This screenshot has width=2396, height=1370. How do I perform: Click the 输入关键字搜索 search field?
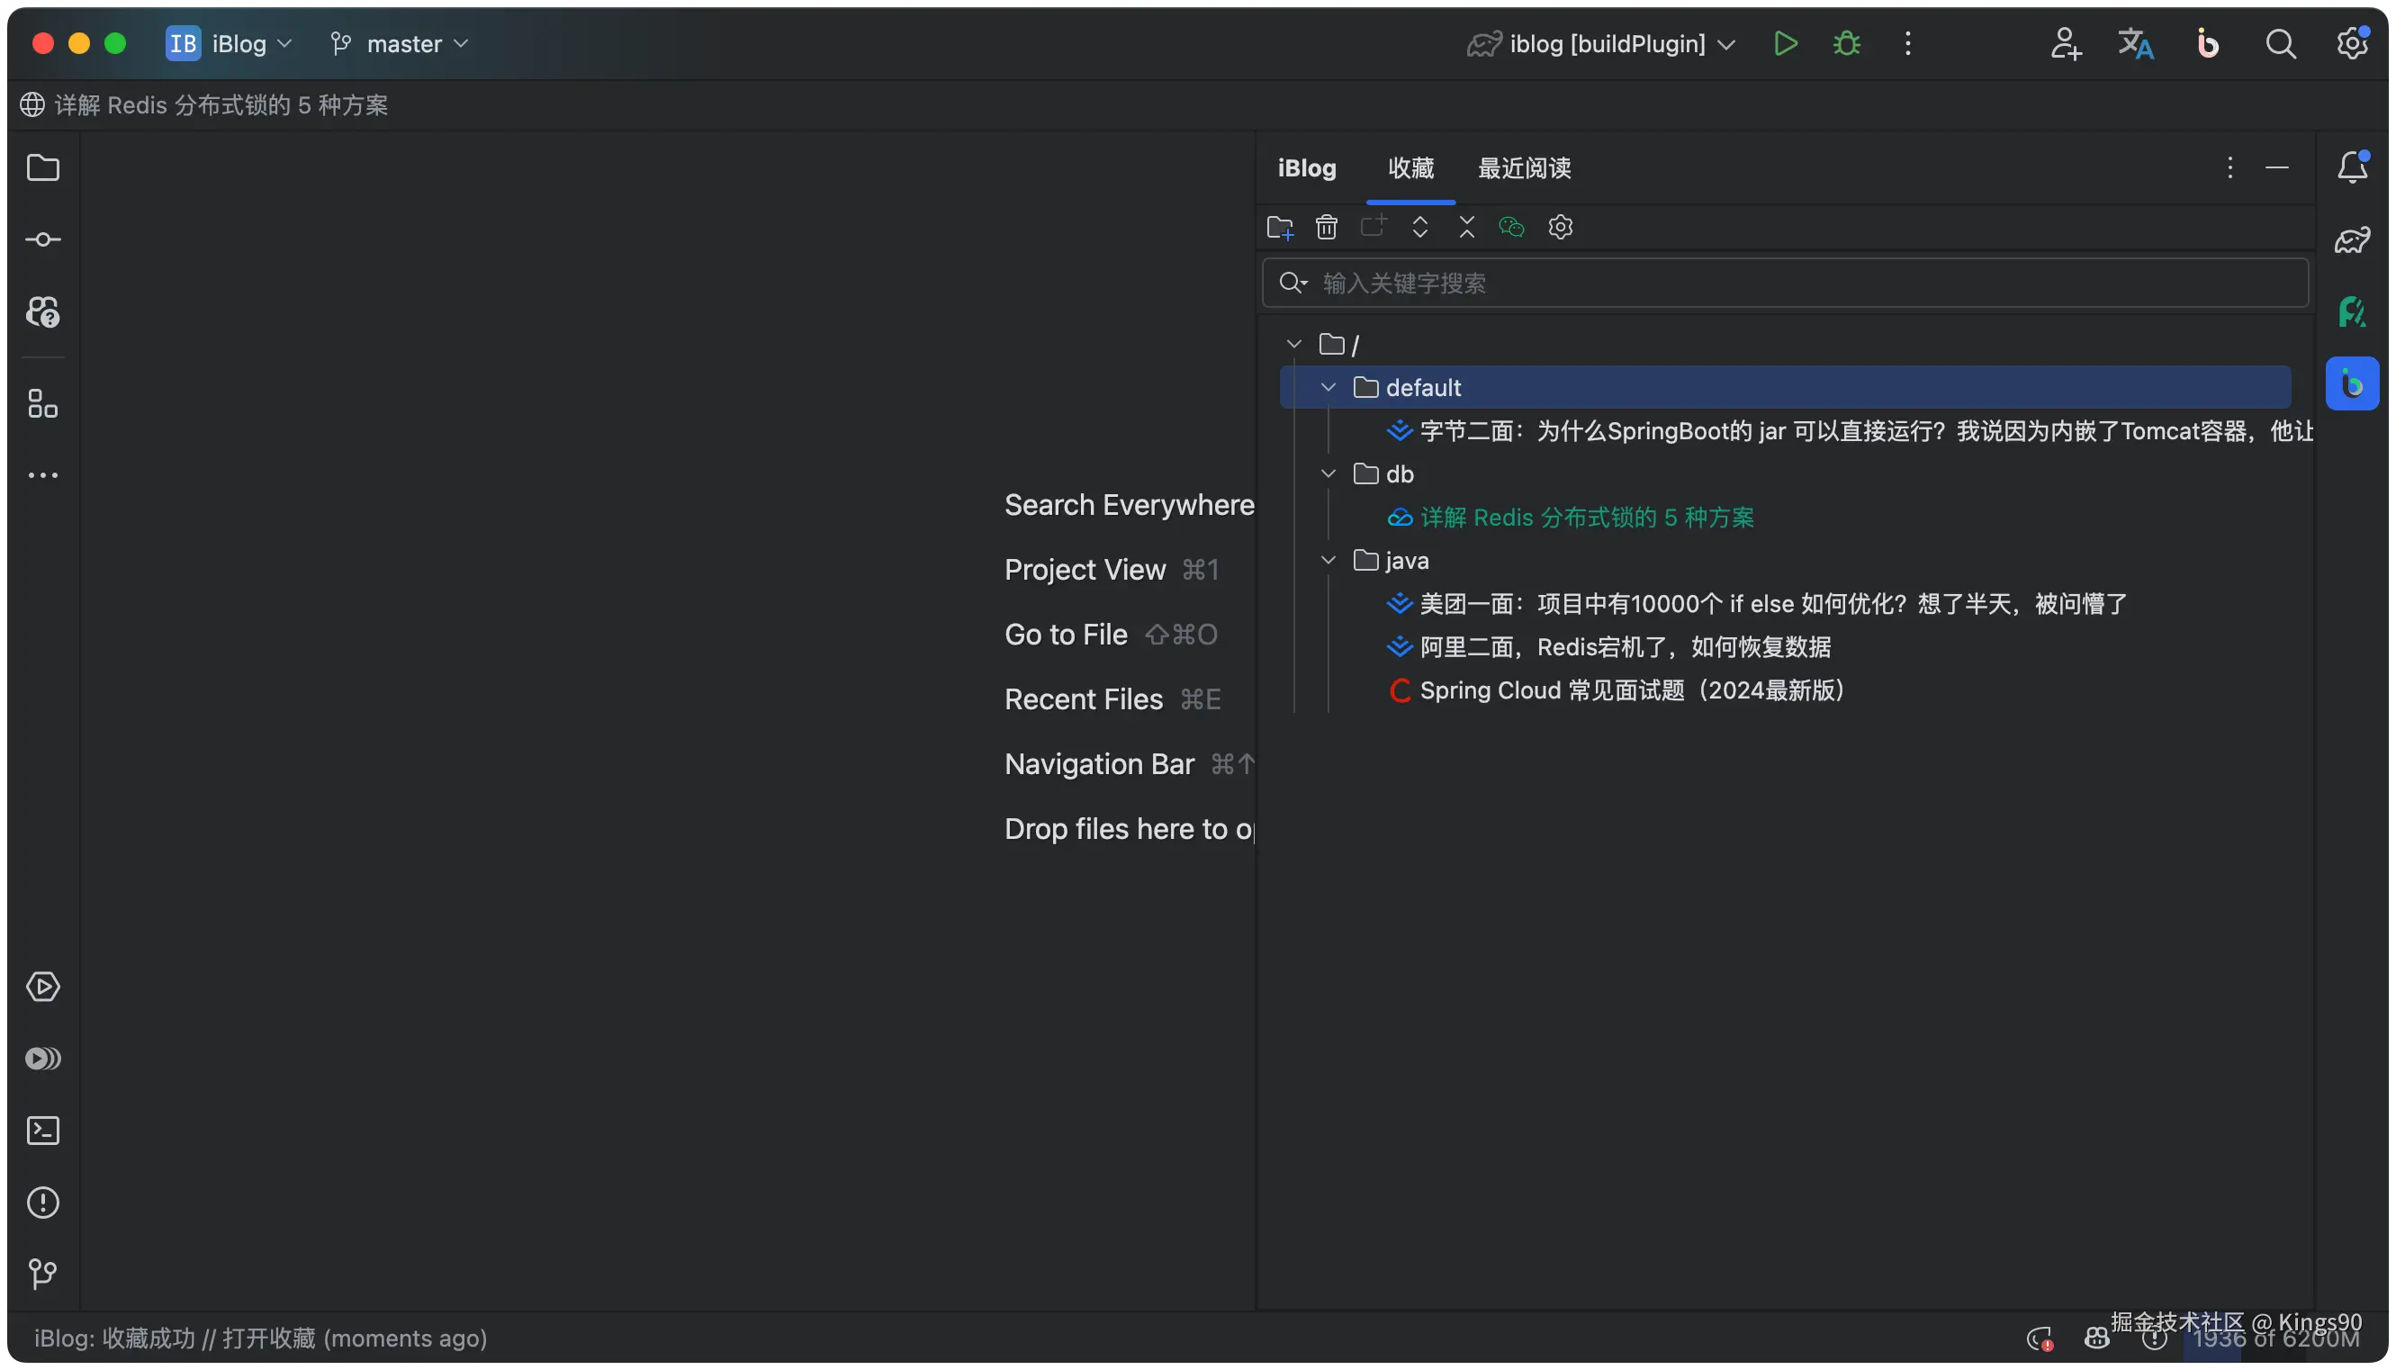tap(1788, 284)
